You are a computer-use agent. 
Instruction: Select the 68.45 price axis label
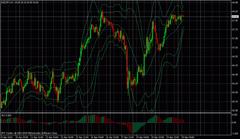tap(235, 2)
